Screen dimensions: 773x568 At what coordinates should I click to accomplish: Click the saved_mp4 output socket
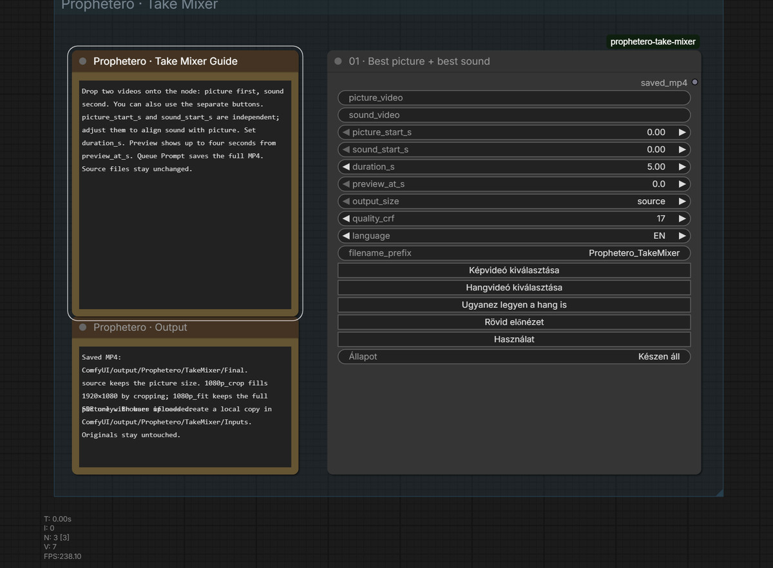pos(694,82)
